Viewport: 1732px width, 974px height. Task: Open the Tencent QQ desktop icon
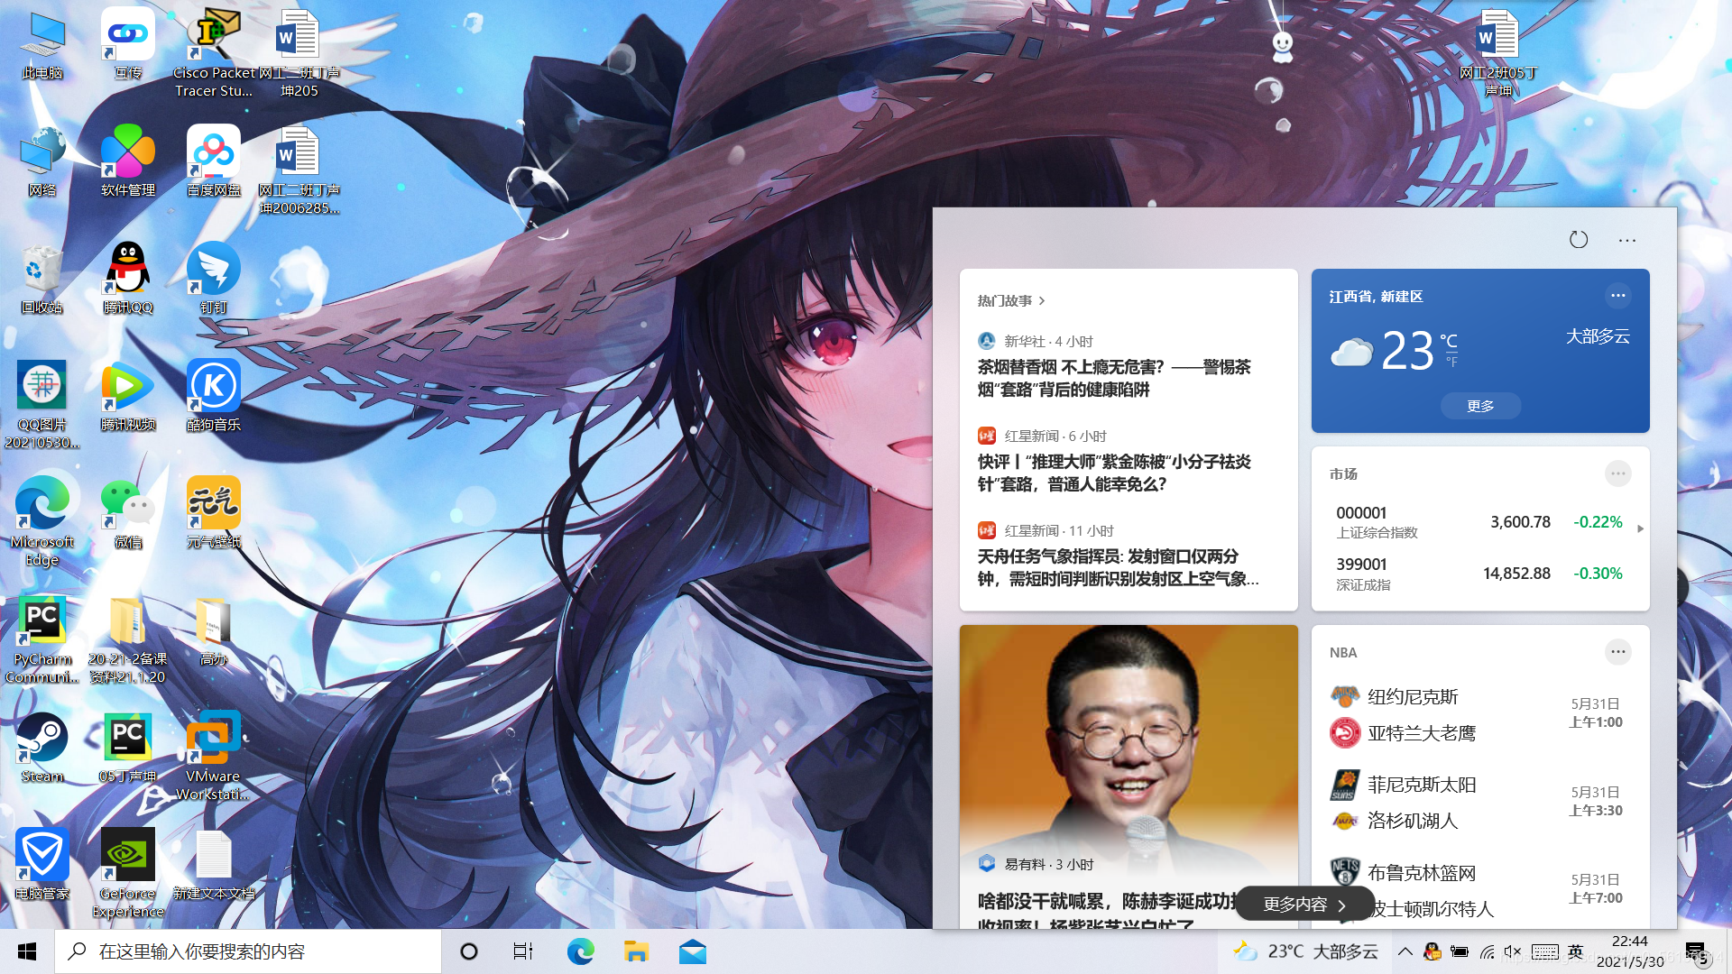[127, 271]
